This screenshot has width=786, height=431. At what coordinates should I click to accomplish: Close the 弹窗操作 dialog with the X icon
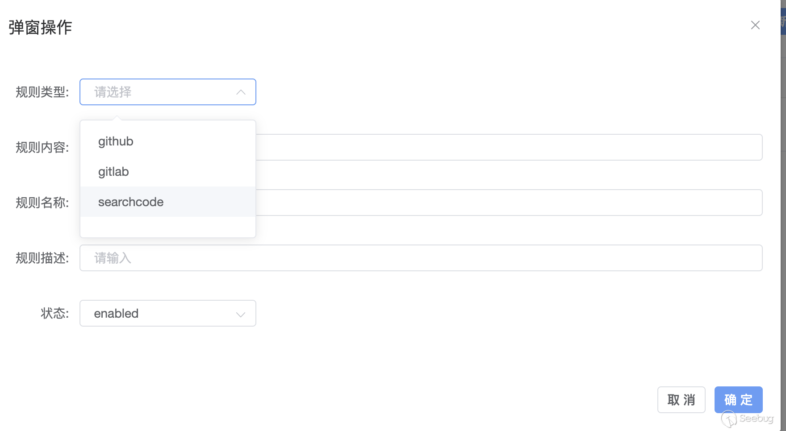[755, 25]
